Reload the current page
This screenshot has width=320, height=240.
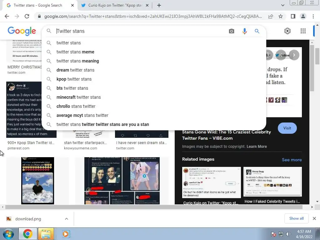pos(27,16)
